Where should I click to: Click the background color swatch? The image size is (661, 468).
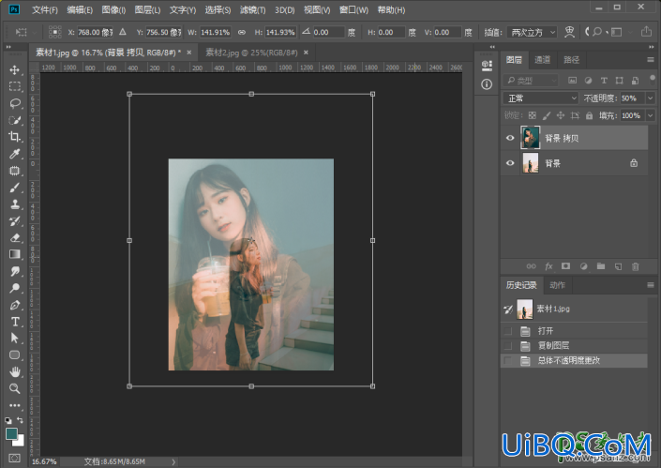[x=20, y=442]
